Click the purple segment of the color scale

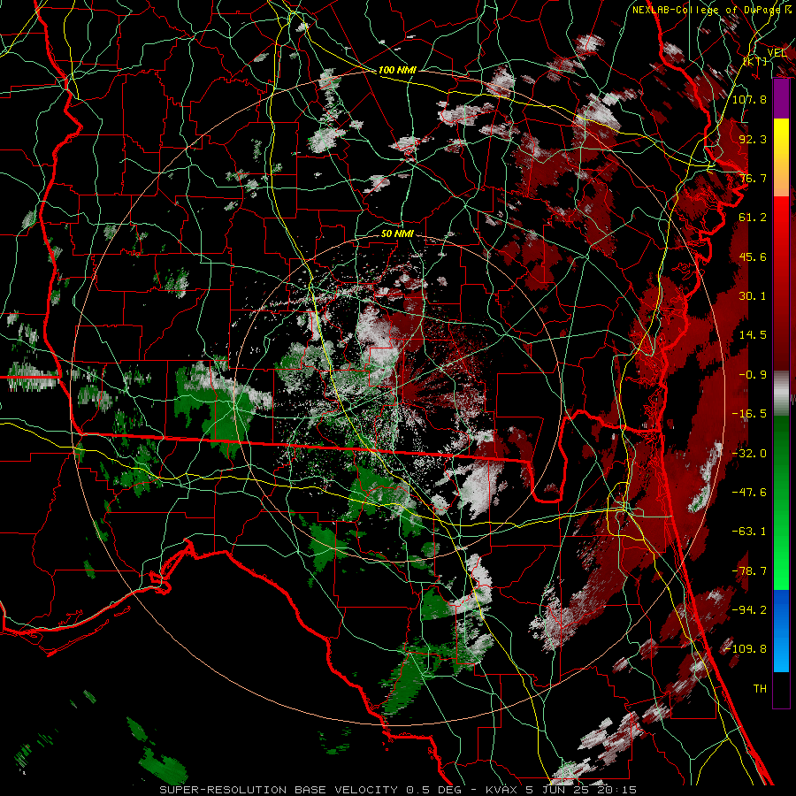781,98
